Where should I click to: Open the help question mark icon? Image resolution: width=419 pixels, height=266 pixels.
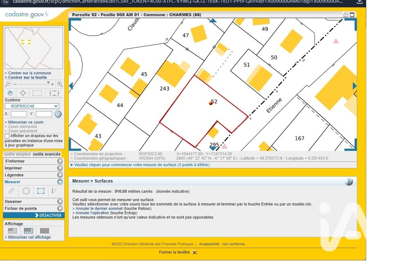tap(348, 182)
